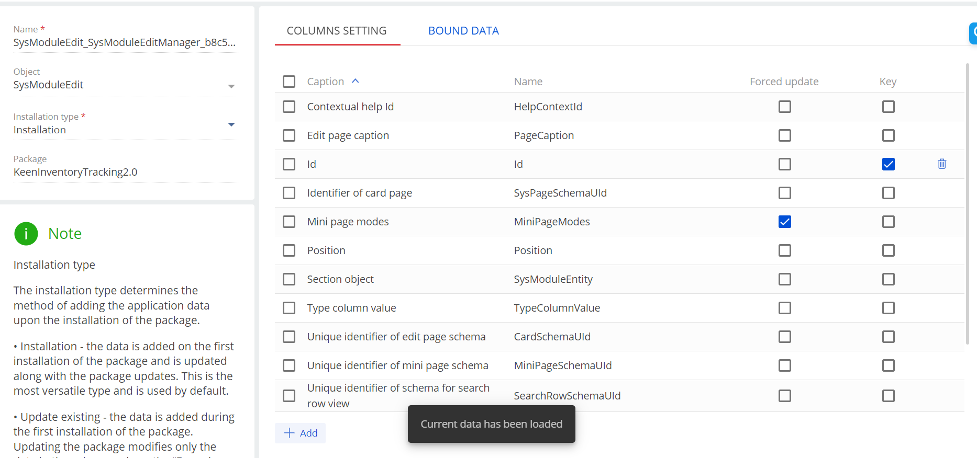Enable Forced update for PageCaption
977x458 pixels.
(785, 135)
